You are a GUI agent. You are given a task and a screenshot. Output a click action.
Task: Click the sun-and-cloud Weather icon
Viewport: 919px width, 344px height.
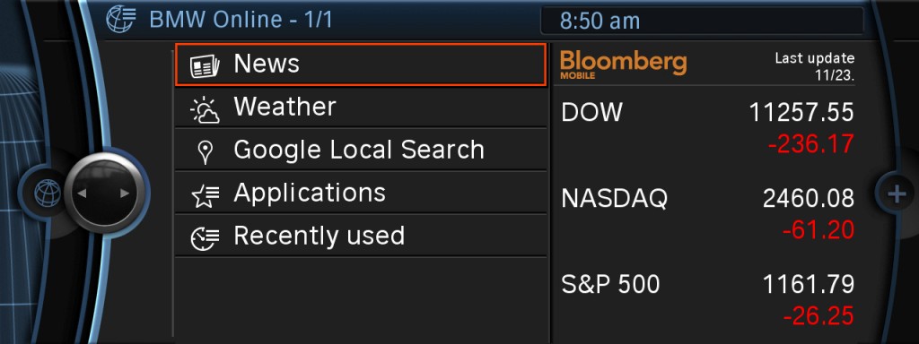(x=205, y=110)
